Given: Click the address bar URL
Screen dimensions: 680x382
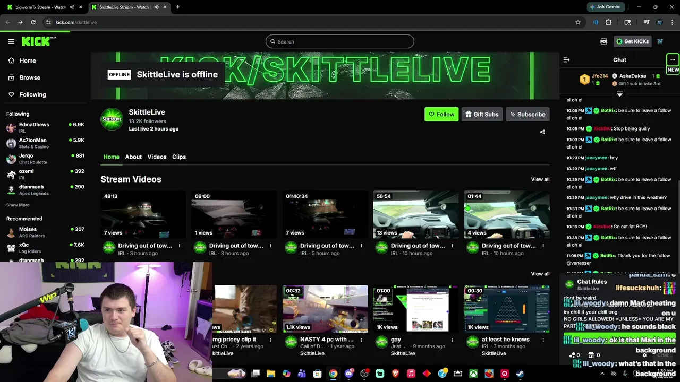Looking at the screenshot, I should click(x=76, y=22).
